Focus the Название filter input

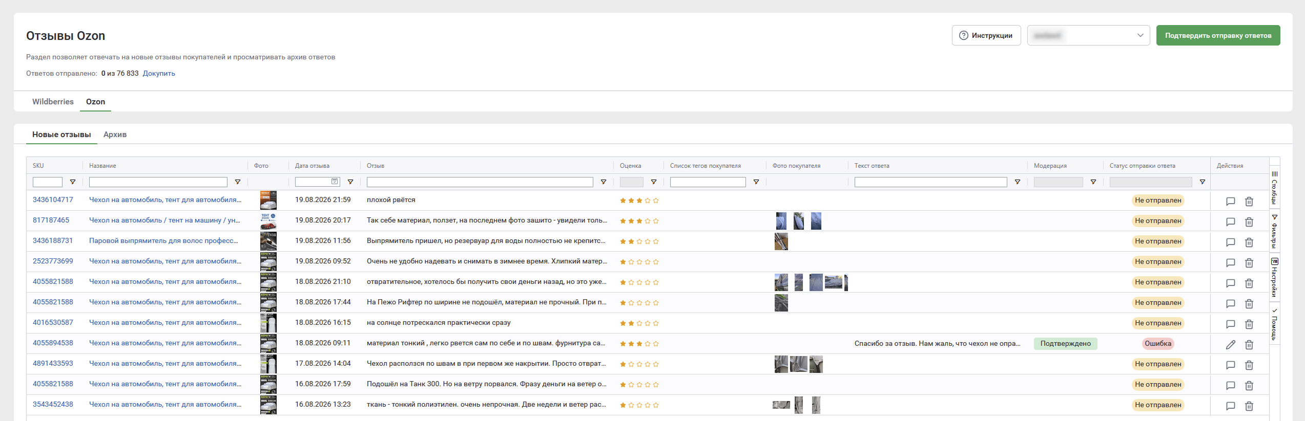158,182
